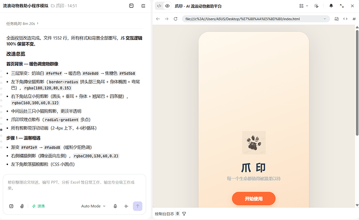Open console log filter funnel icon
This screenshot has height=220, width=359.
tap(184, 214)
